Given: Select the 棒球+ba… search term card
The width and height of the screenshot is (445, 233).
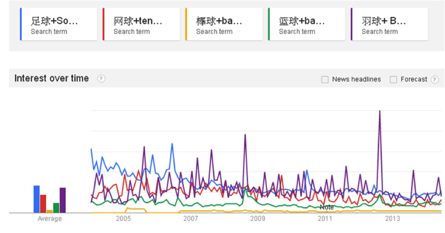Looking at the screenshot, I should [224, 25].
